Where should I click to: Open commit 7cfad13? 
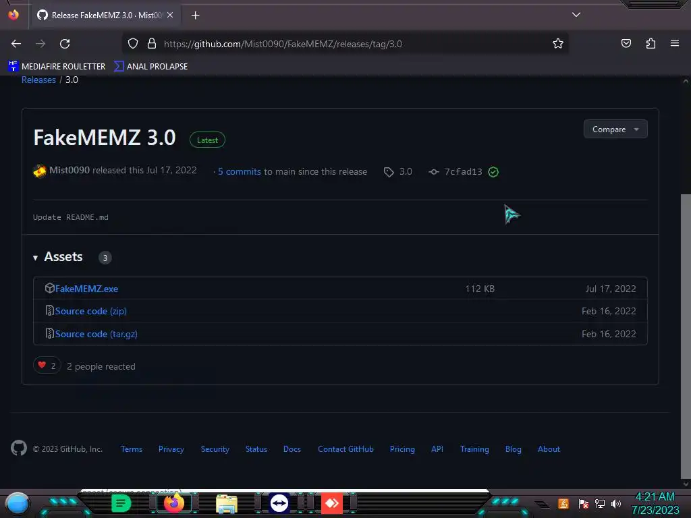click(x=463, y=172)
